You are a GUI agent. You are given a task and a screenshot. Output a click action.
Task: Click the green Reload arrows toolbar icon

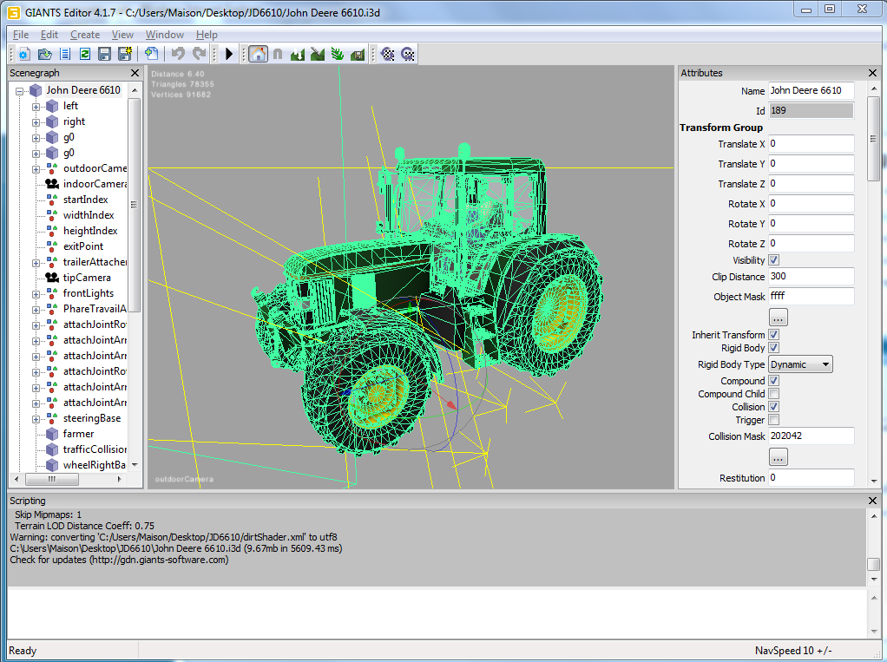point(85,55)
